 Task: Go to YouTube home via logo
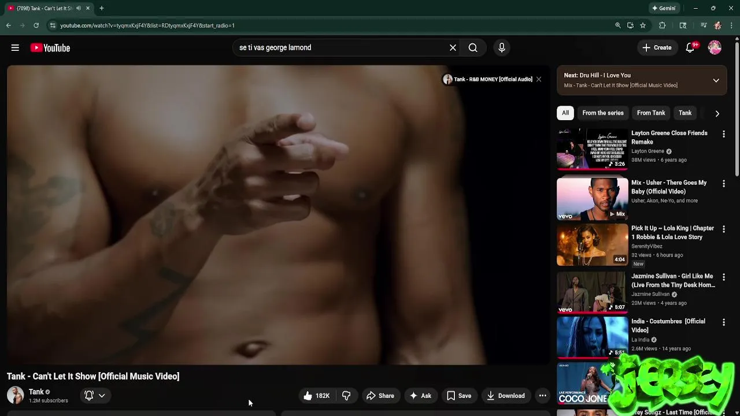coord(50,48)
